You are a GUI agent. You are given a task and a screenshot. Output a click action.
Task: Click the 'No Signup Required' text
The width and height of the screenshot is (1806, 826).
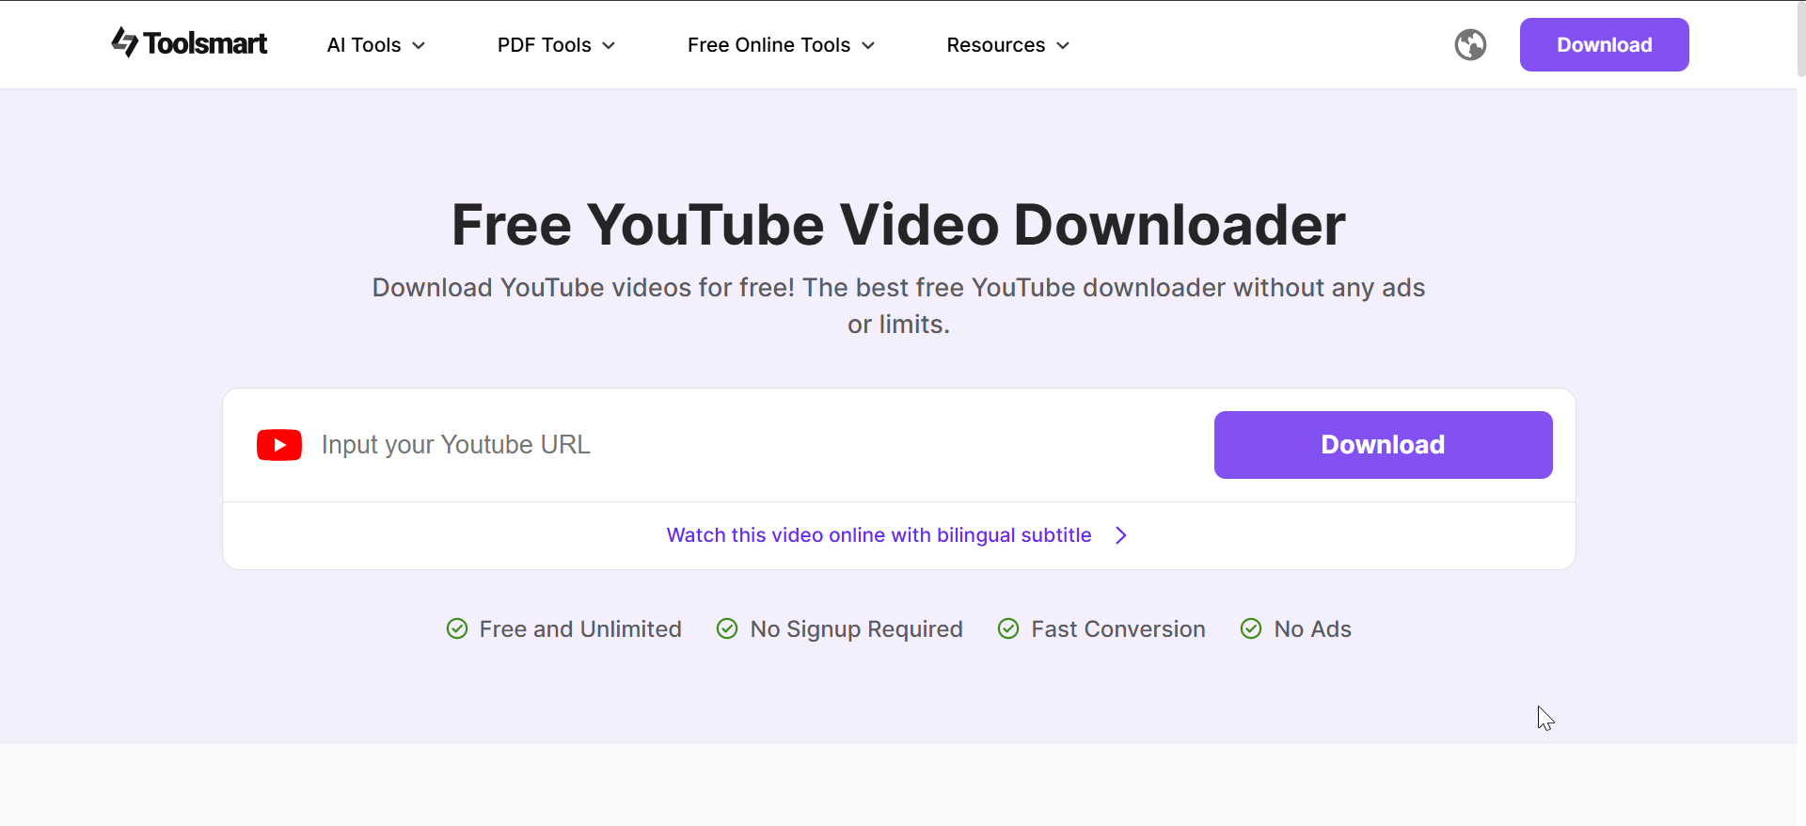pyautogui.click(x=857, y=628)
